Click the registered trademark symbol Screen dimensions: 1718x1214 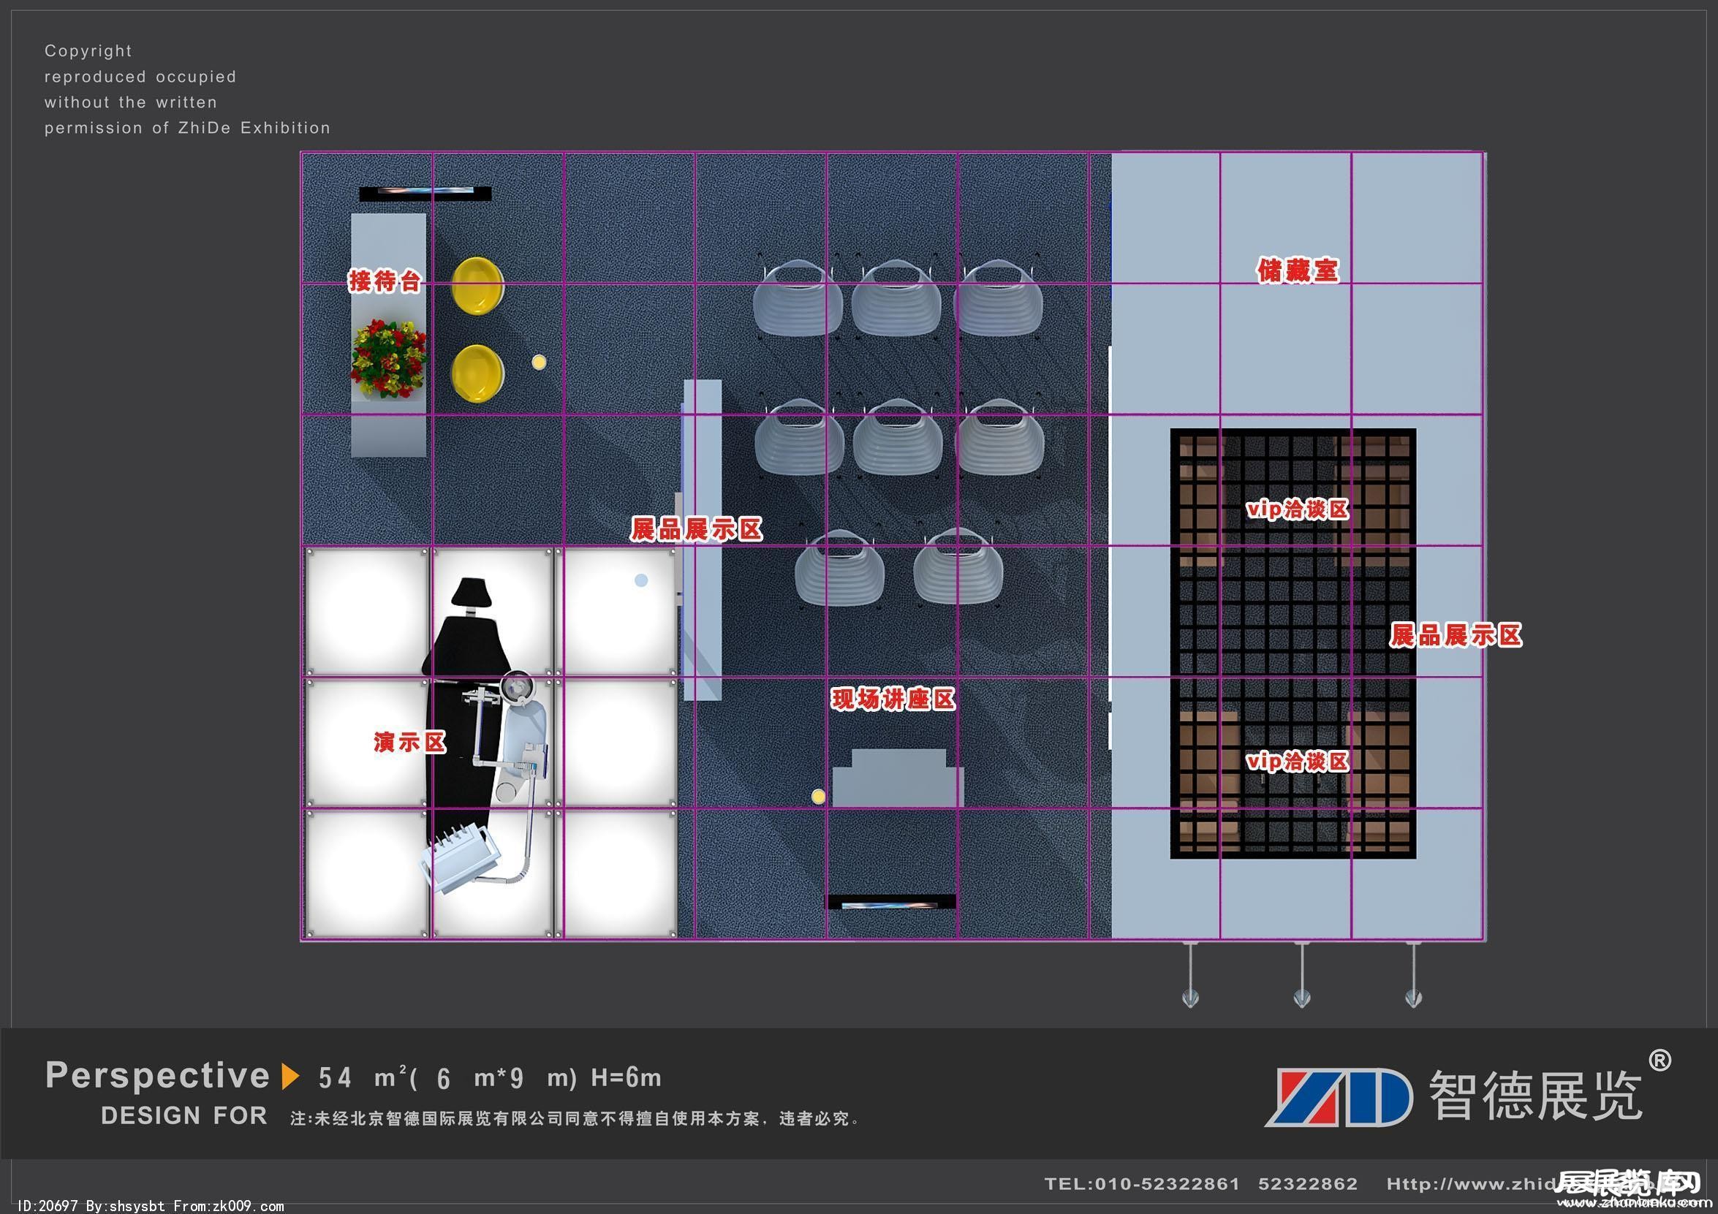point(1659,1060)
